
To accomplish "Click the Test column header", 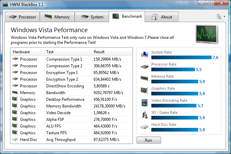I will pos(68,52).
